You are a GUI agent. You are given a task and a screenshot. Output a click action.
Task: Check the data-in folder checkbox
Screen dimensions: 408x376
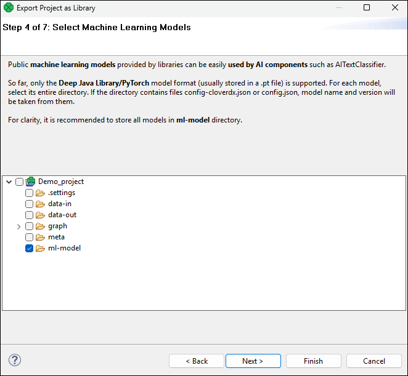coord(29,204)
